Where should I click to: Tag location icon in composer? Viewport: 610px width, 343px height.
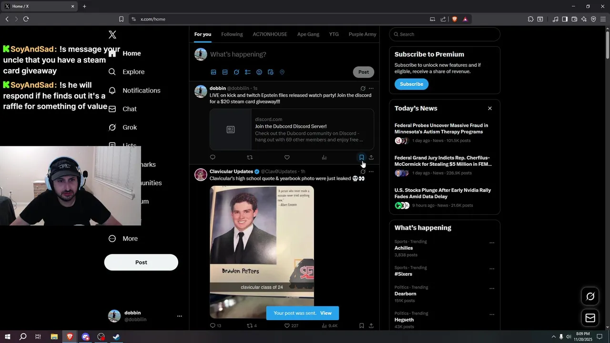click(282, 72)
